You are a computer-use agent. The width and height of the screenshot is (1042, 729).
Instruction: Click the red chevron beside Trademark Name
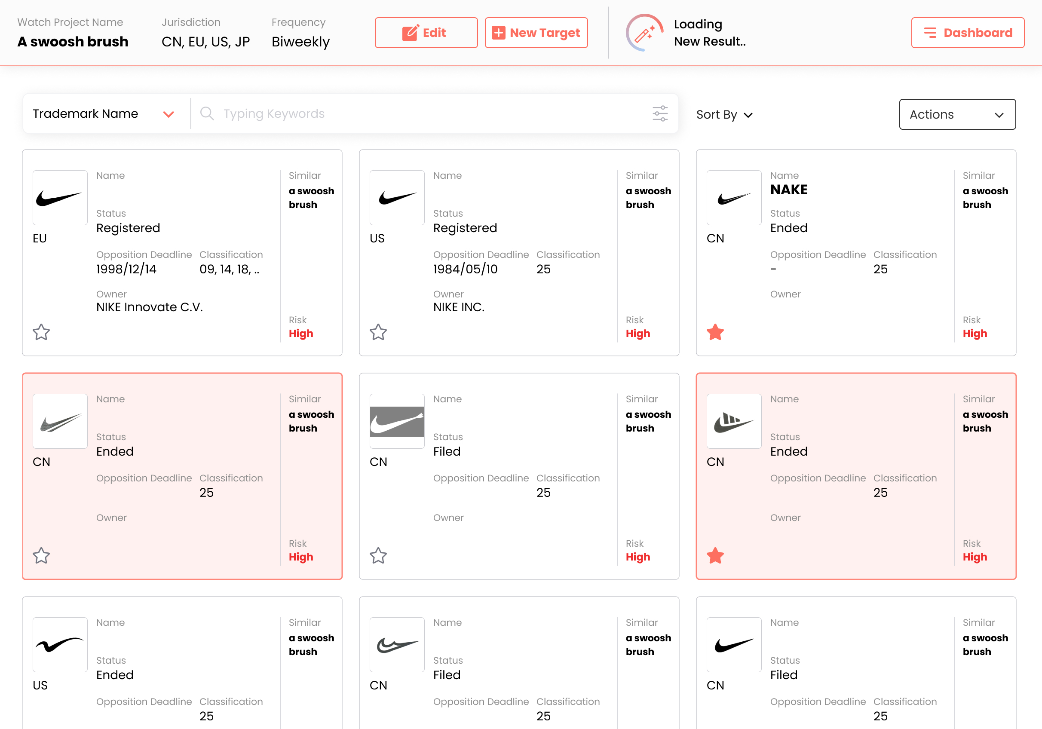[169, 114]
